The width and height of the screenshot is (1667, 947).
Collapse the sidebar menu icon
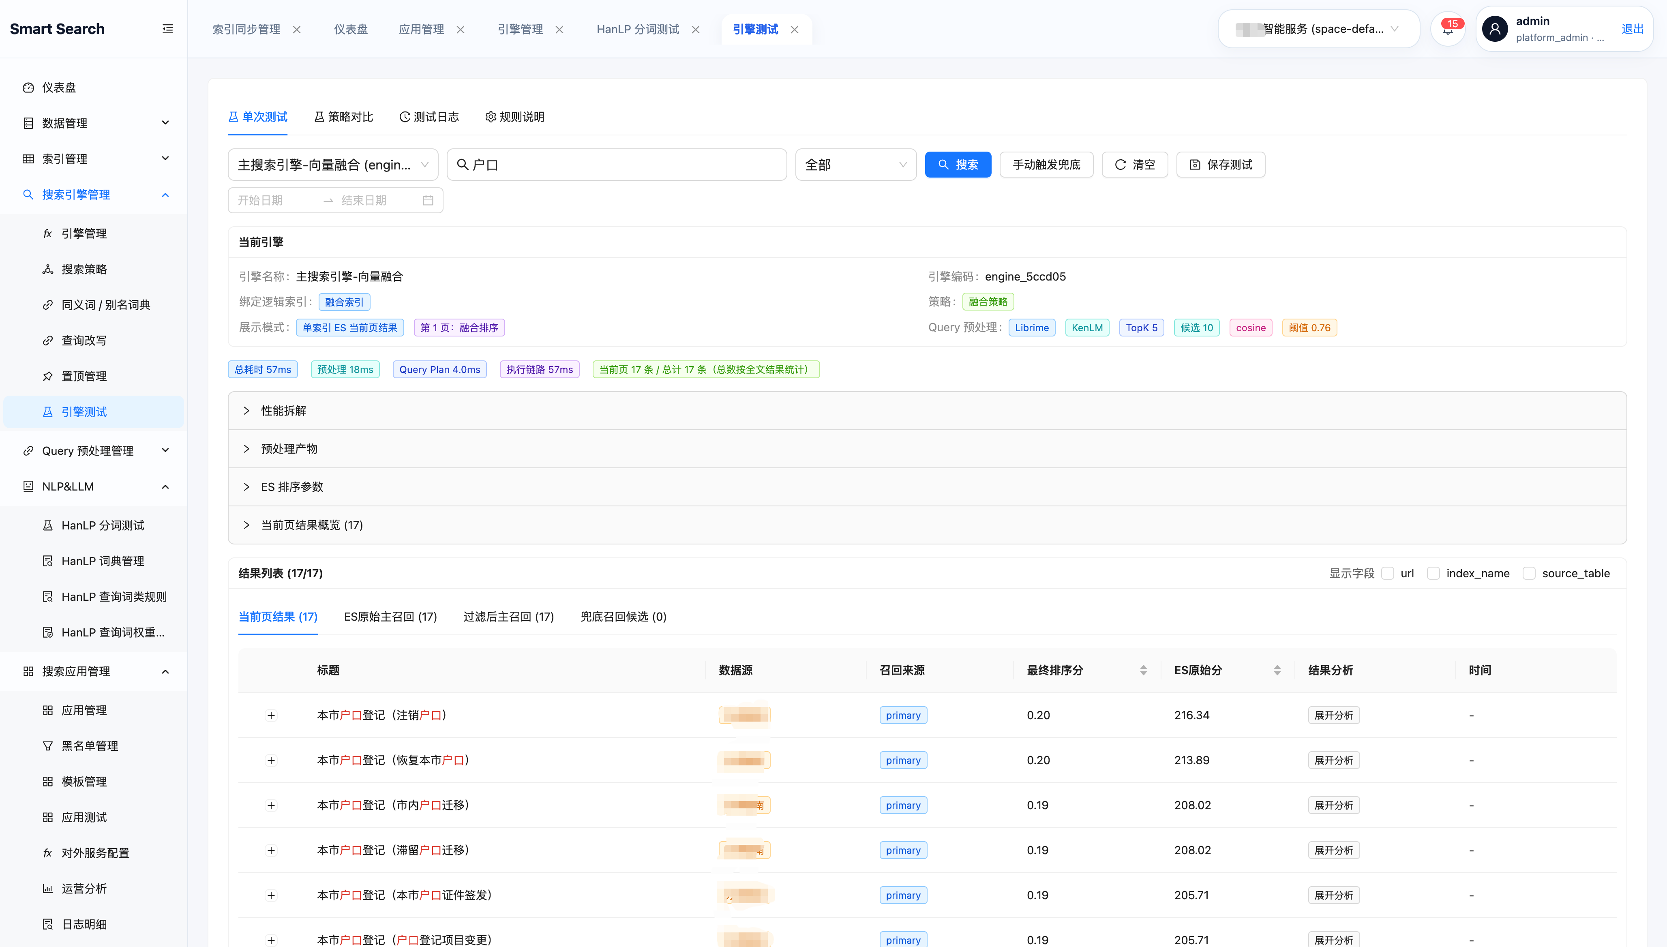pyautogui.click(x=167, y=29)
